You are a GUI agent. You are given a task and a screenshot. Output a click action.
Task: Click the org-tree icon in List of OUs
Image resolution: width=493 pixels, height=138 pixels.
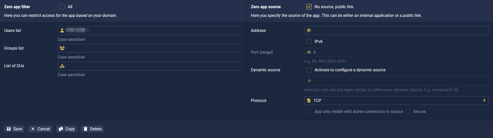[x=62, y=66]
